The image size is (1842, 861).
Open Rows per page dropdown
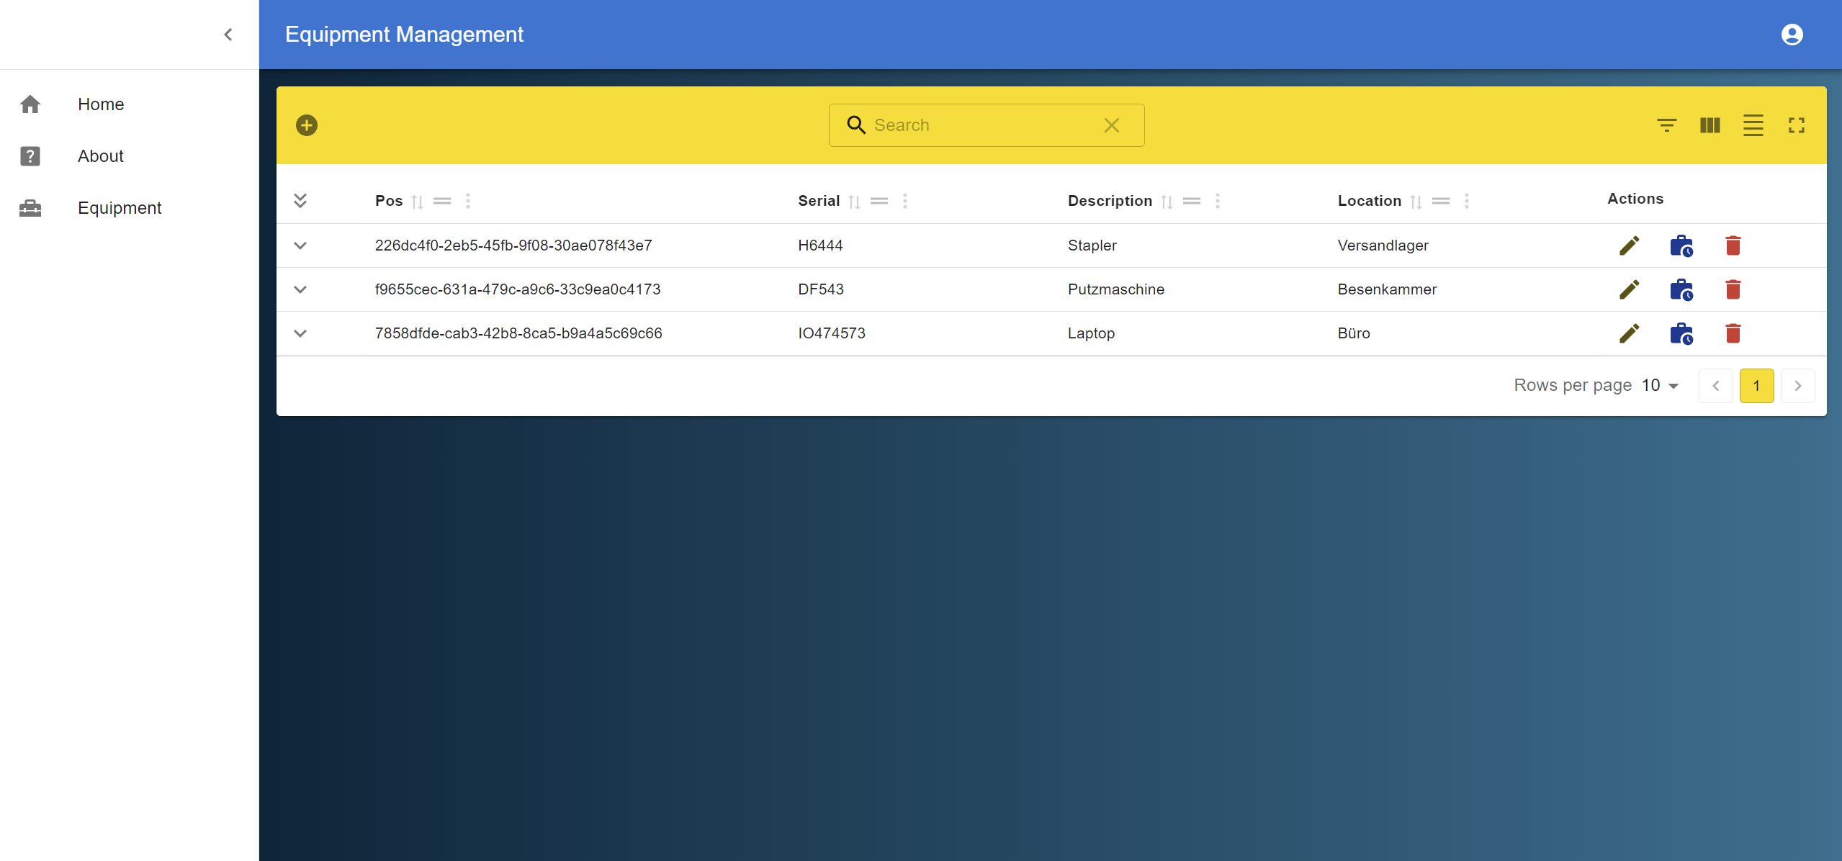(1661, 386)
